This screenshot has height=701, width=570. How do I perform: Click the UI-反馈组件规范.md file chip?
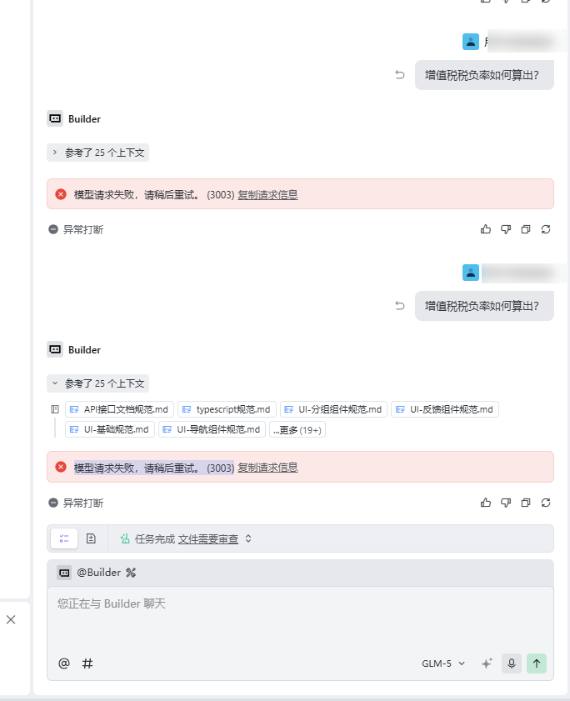444,409
